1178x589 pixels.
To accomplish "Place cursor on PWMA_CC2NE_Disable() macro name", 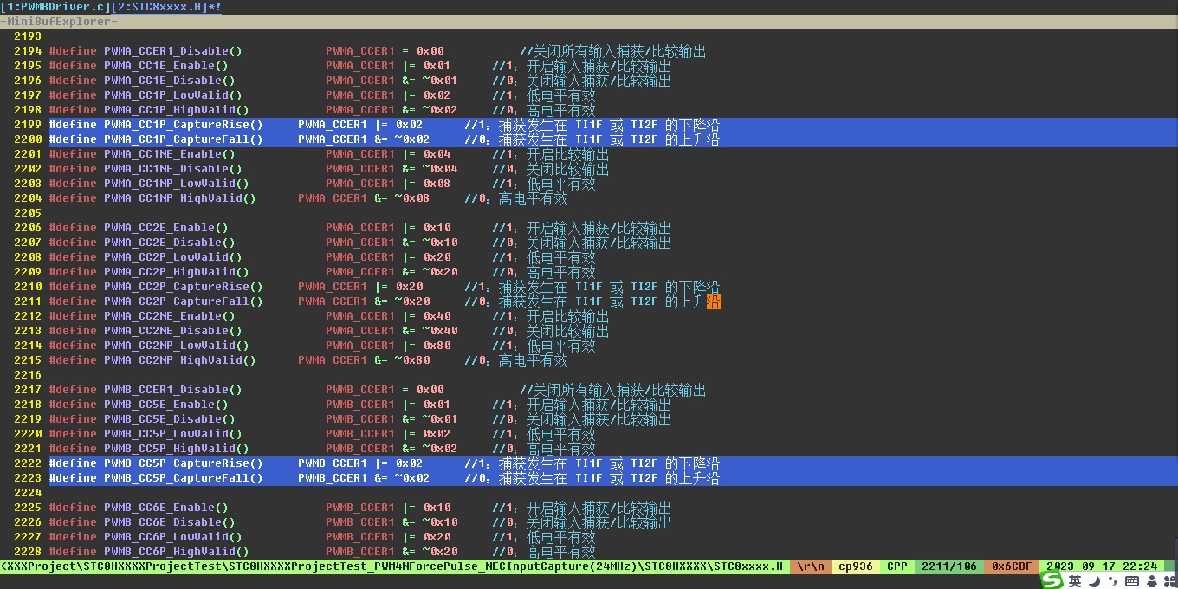I will [173, 331].
